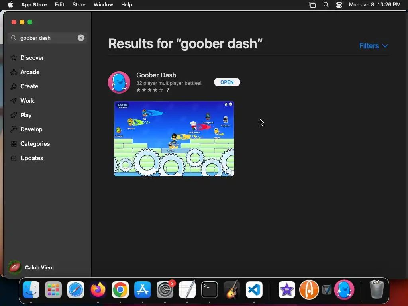Open Launchpad from the Dock
Image resolution: width=408 pixels, height=306 pixels.
(x=53, y=290)
